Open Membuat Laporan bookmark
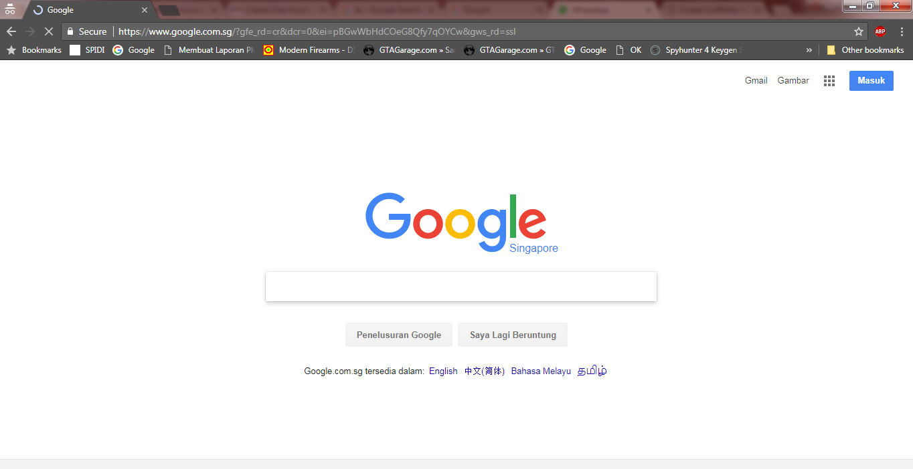This screenshot has height=469, width=913. (x=209, y=50)
